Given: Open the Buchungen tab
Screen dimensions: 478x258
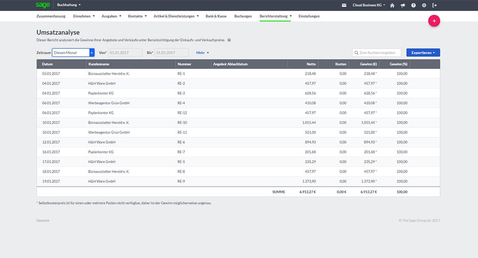Looking at the screenshot, I should (243, 16).
